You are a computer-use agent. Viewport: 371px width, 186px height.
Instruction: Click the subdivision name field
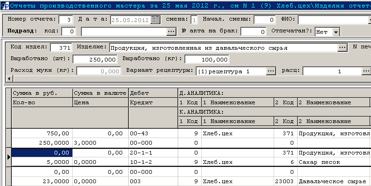pyautogui.click(x=124, y=31)
